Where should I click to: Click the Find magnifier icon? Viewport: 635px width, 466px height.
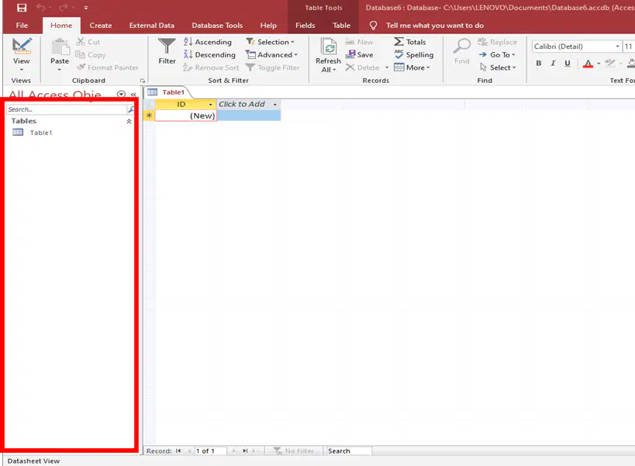(461, 47)
